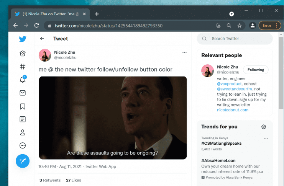Image resolution: width=284 pixels, height=186 pixels.
Task: Click the blue compose Tweet button
Action: 23,161
